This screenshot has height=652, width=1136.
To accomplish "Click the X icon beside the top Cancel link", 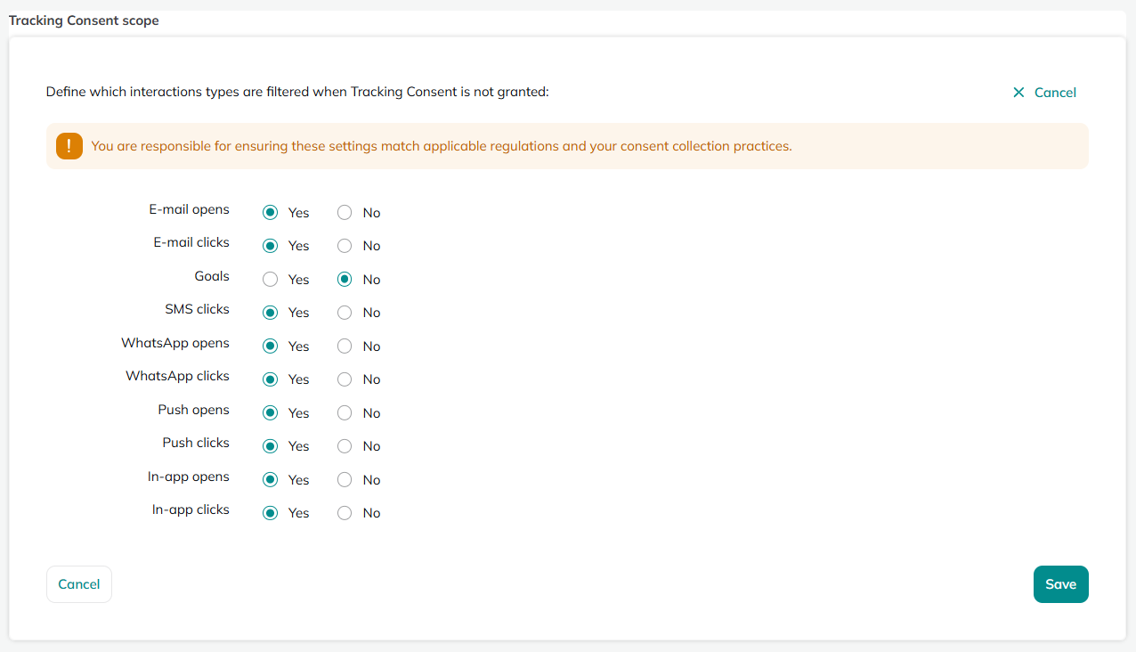I will point(1018,93).
